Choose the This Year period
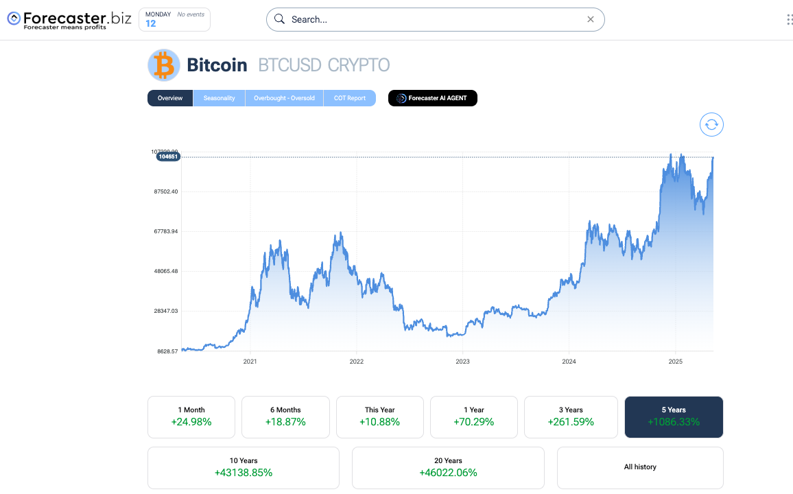Screen dimensions: 793x494 pos(379,416)
